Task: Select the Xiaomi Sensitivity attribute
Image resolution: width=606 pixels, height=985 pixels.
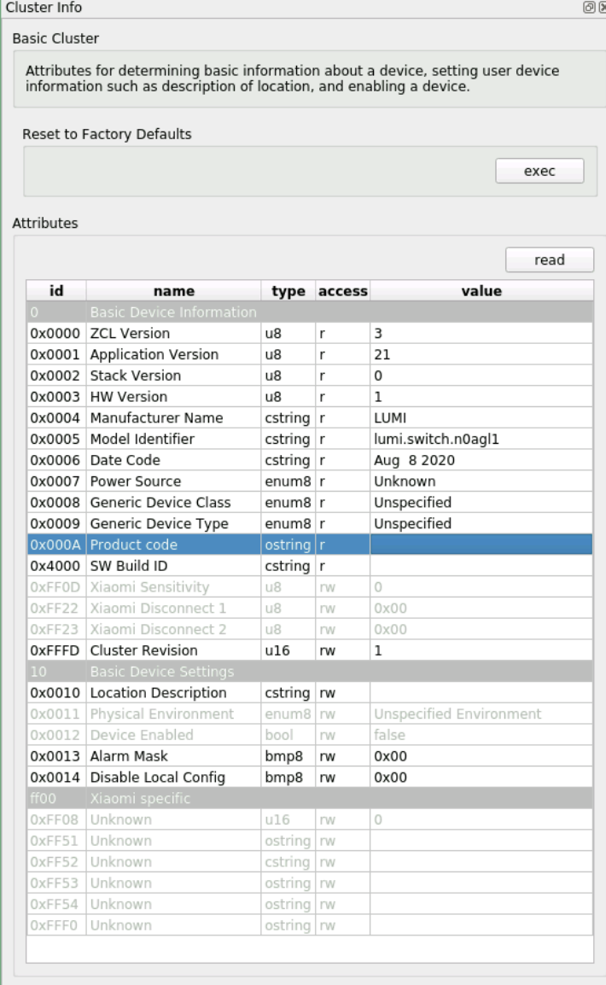Action: [x=310, y=587]
